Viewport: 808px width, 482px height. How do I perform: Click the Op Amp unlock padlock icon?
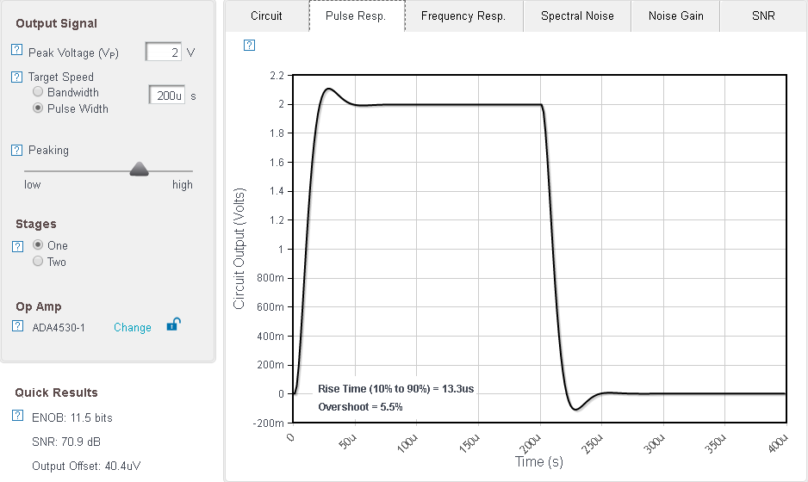pos(173,324)
